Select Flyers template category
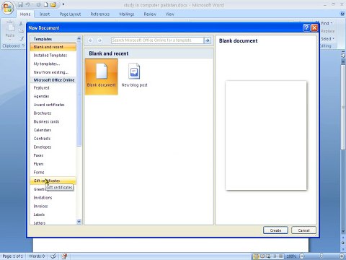 pyautogui.click(x=53, y=164)
